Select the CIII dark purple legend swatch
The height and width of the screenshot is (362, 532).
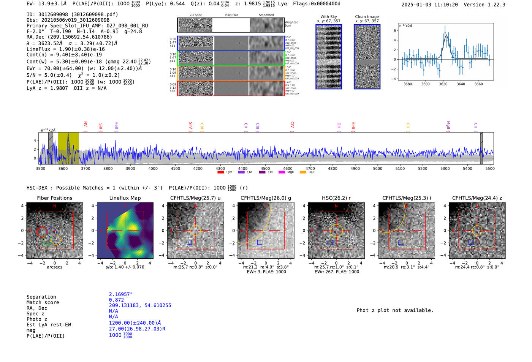pos(262,172)
